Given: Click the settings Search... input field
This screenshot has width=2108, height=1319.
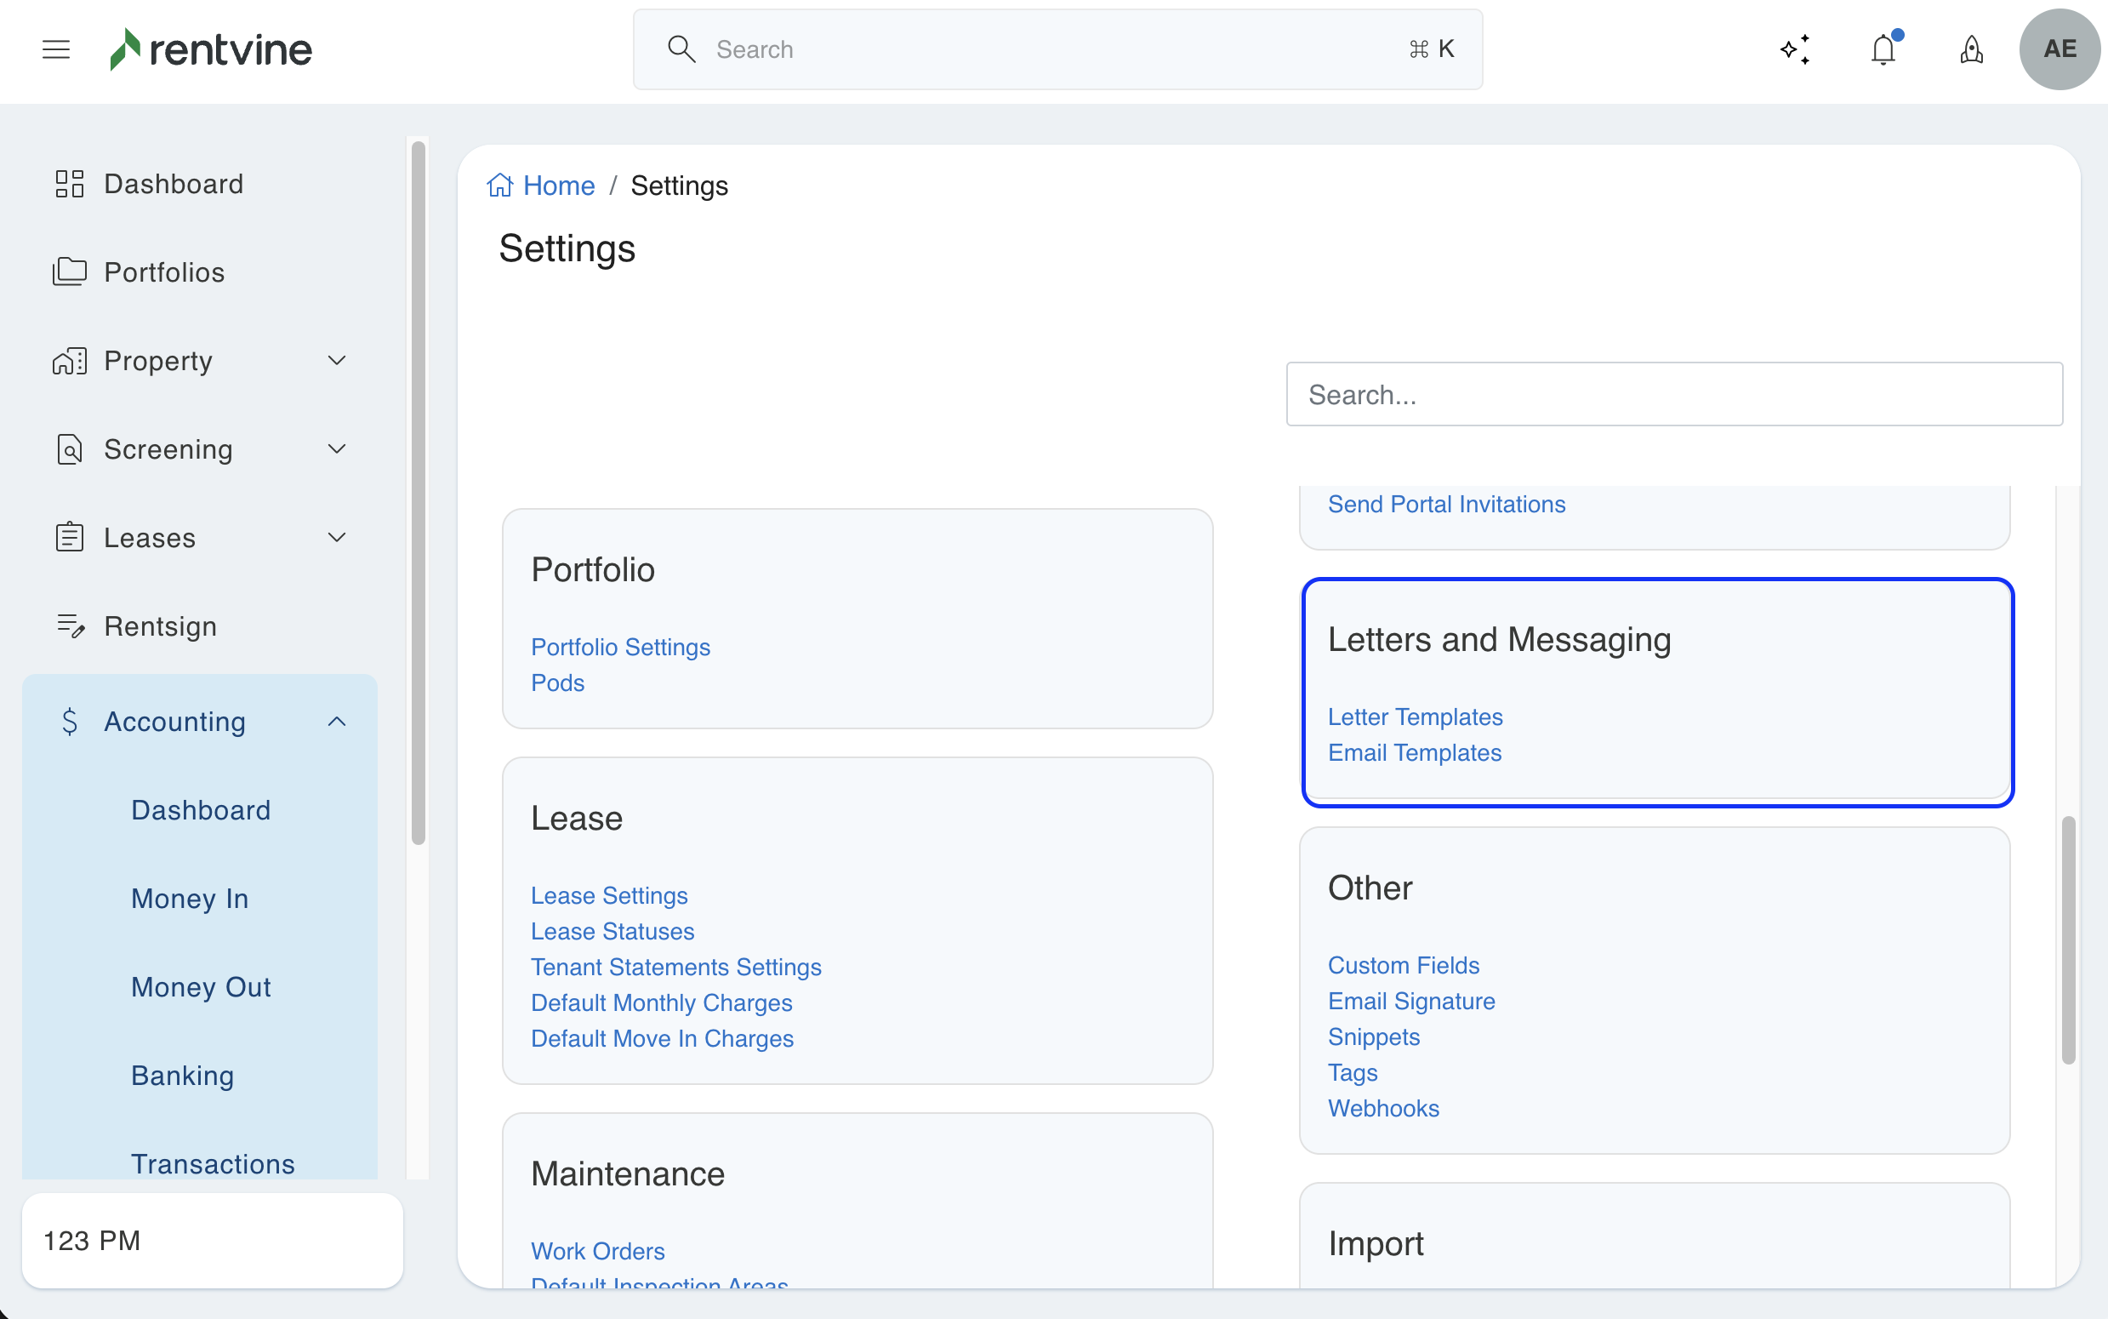Looking at the screenshot, I should [1674, 394].
